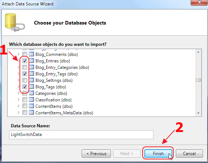Click the ContentItems_MetaData table icon
The height and width of the screenshot is (163, 208).
(31, 113)
